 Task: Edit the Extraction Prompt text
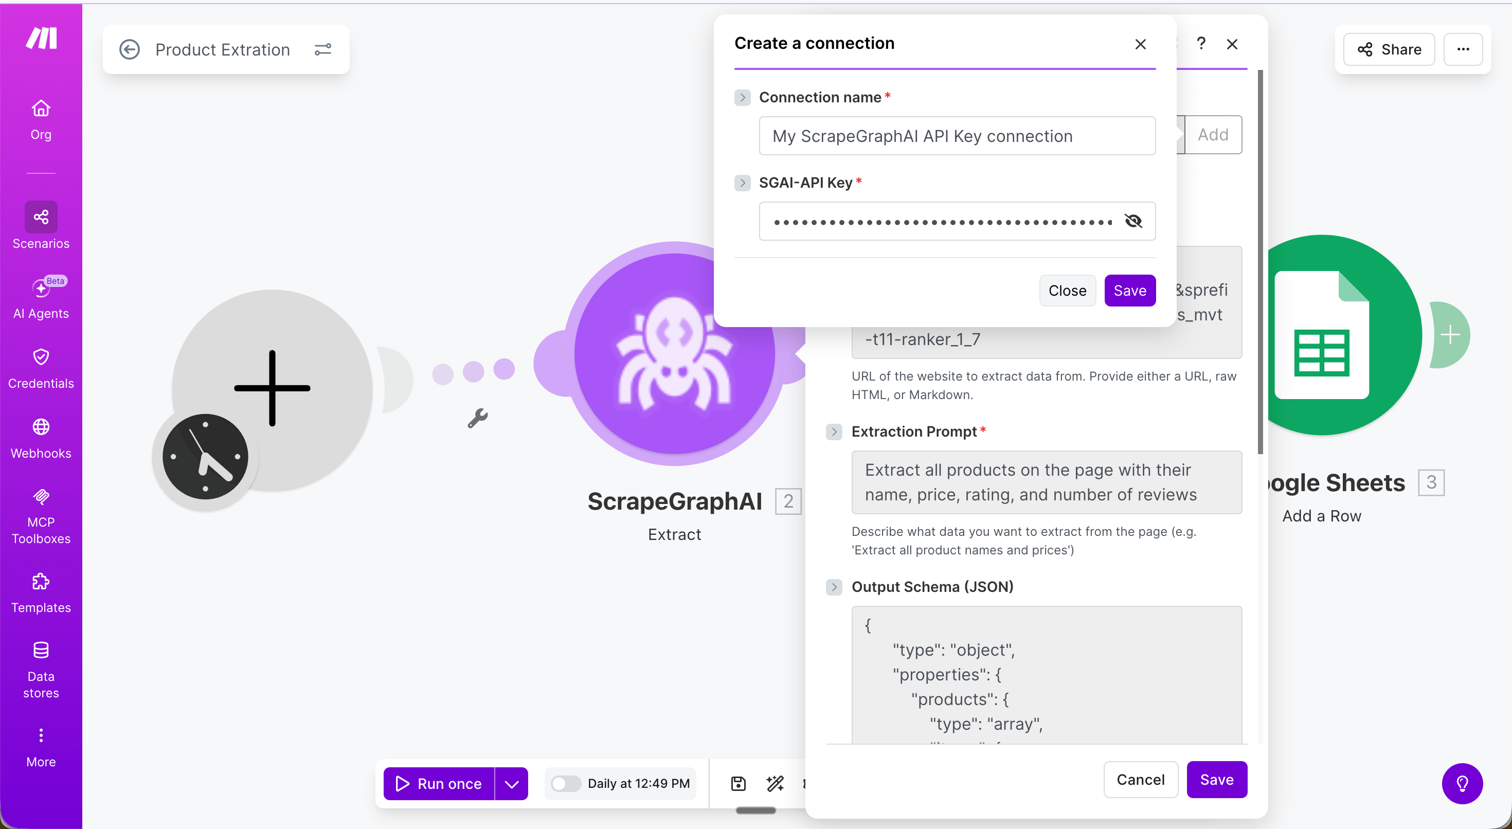point(1047,482)
